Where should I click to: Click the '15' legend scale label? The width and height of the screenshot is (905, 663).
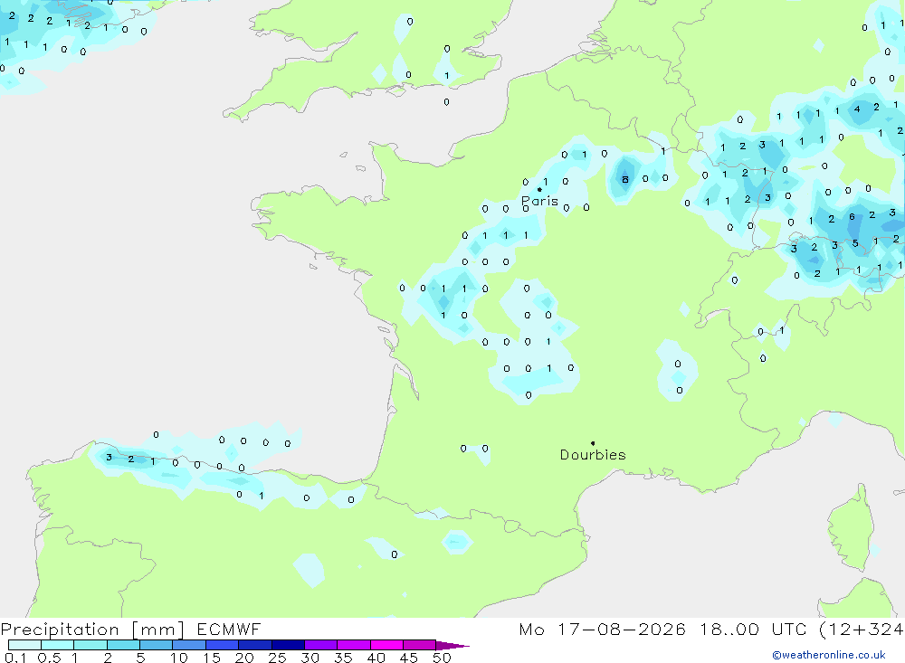212,658
